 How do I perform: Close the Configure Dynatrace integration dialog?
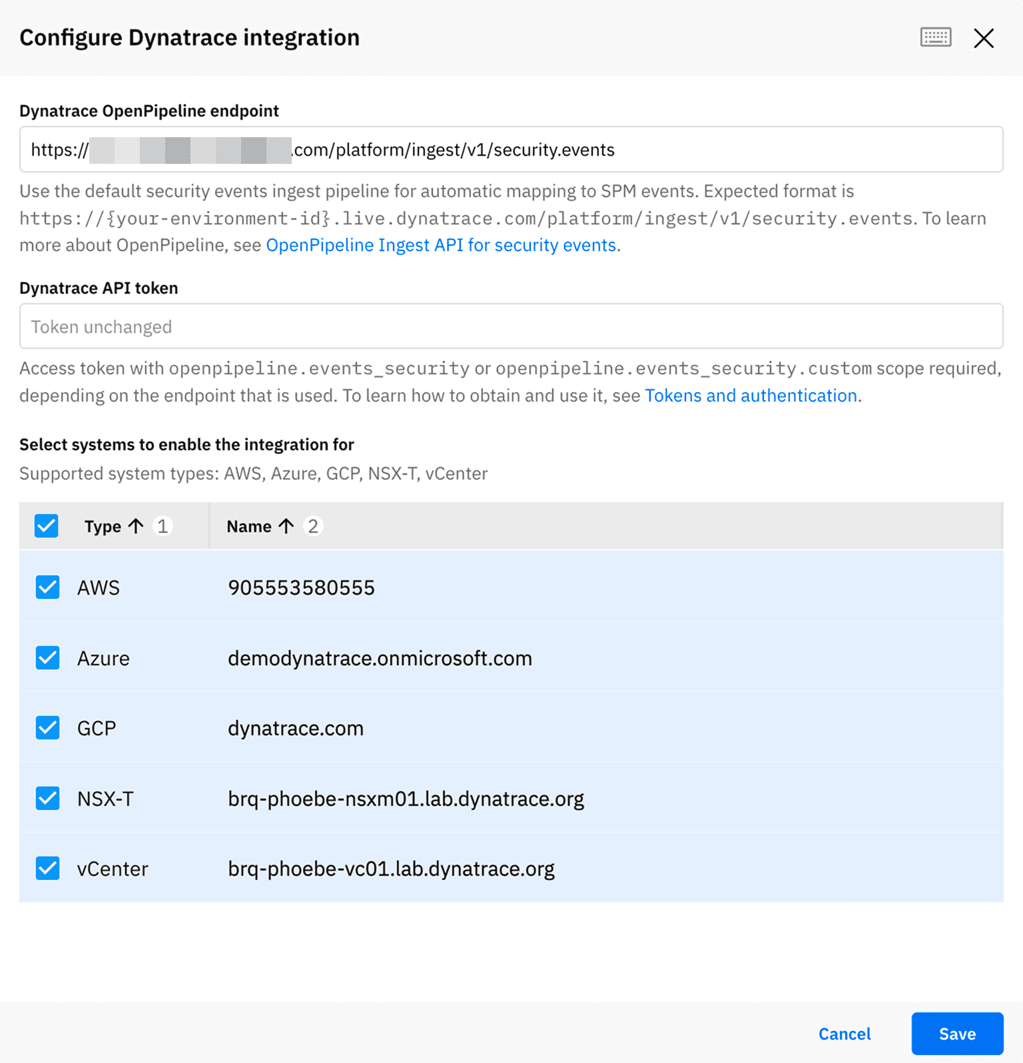coord(984,38)
